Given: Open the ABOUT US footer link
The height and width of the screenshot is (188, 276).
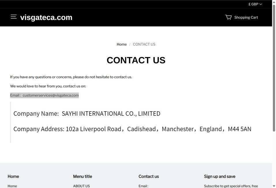Looking at the screenshot, I should tap(81, 186).
